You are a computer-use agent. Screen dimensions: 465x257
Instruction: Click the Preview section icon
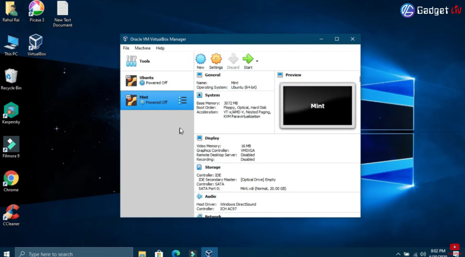pos(280,75)
